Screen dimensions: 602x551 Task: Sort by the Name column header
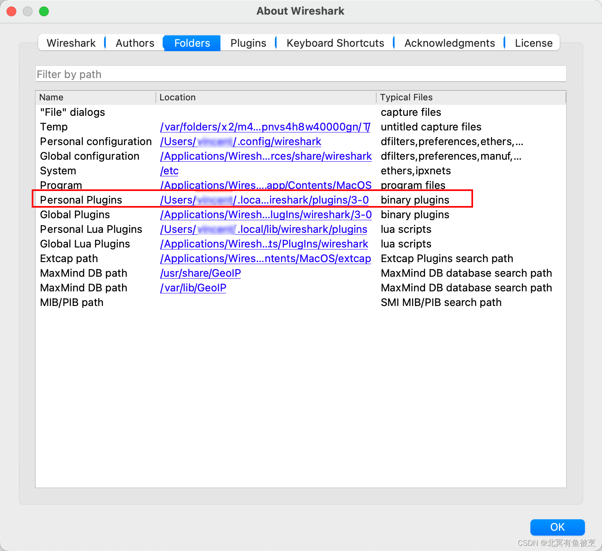click(x=96, y=97)
